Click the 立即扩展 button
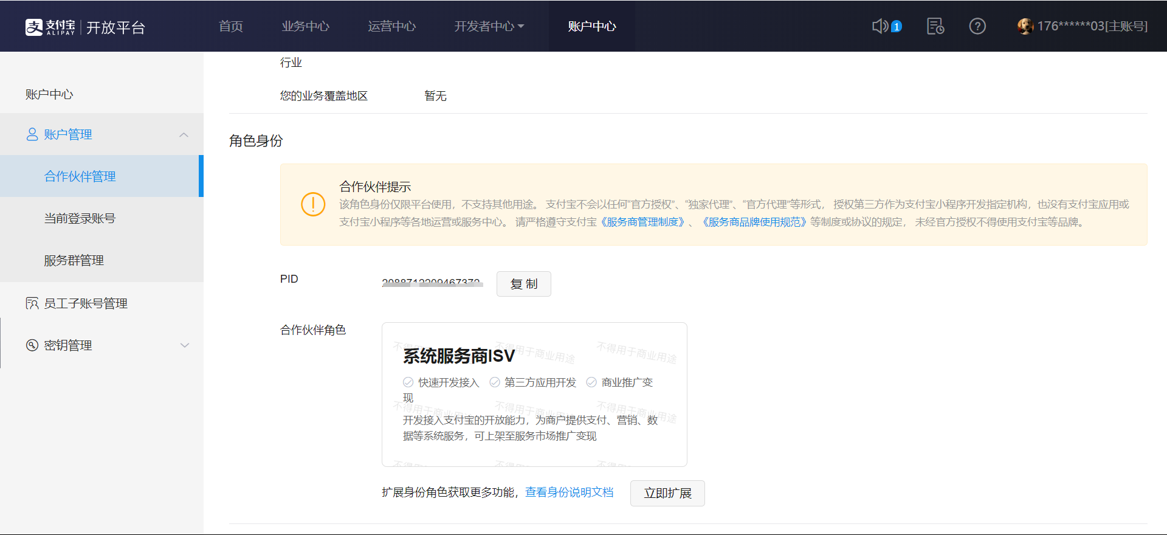This screenshot has width=1167, height=535. click(x=667, y=493)
